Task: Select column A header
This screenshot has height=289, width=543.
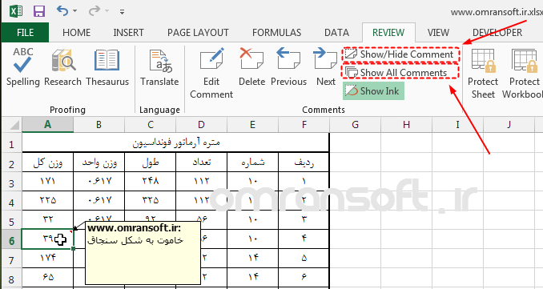Action: click(x=48, y=125)
